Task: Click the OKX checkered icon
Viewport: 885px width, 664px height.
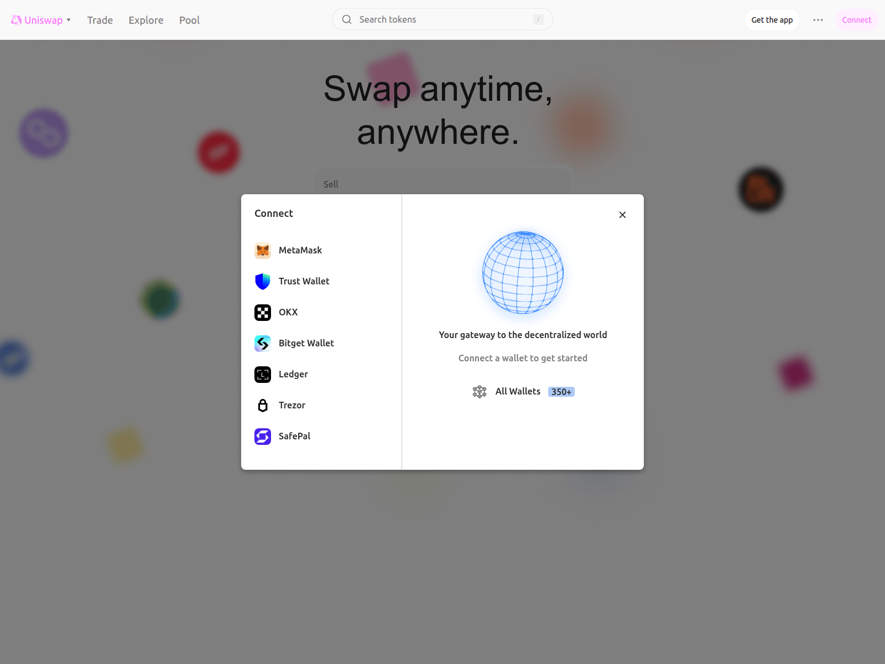Action: 263,313
